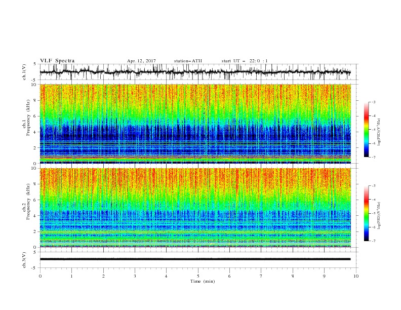Viewport: 401px width, 310px height.
Task: Click time axis tick label "7"
Action: tap(261, 276)
